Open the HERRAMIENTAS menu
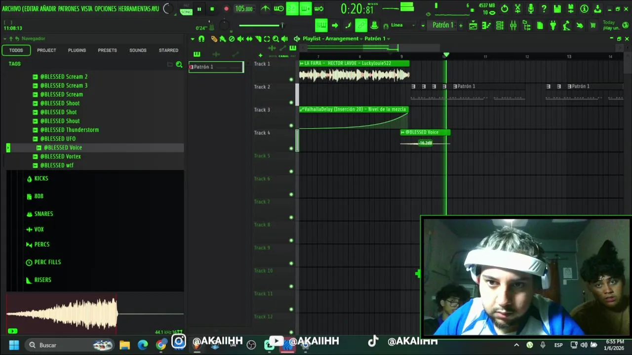632x355 pixels. click(x=135, y=9)
